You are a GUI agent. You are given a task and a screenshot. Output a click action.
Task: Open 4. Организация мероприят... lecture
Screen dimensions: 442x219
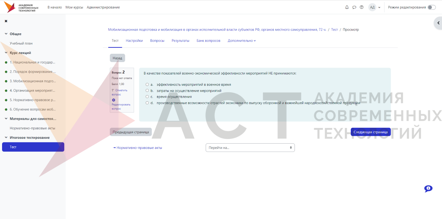[x=33, y=90]
